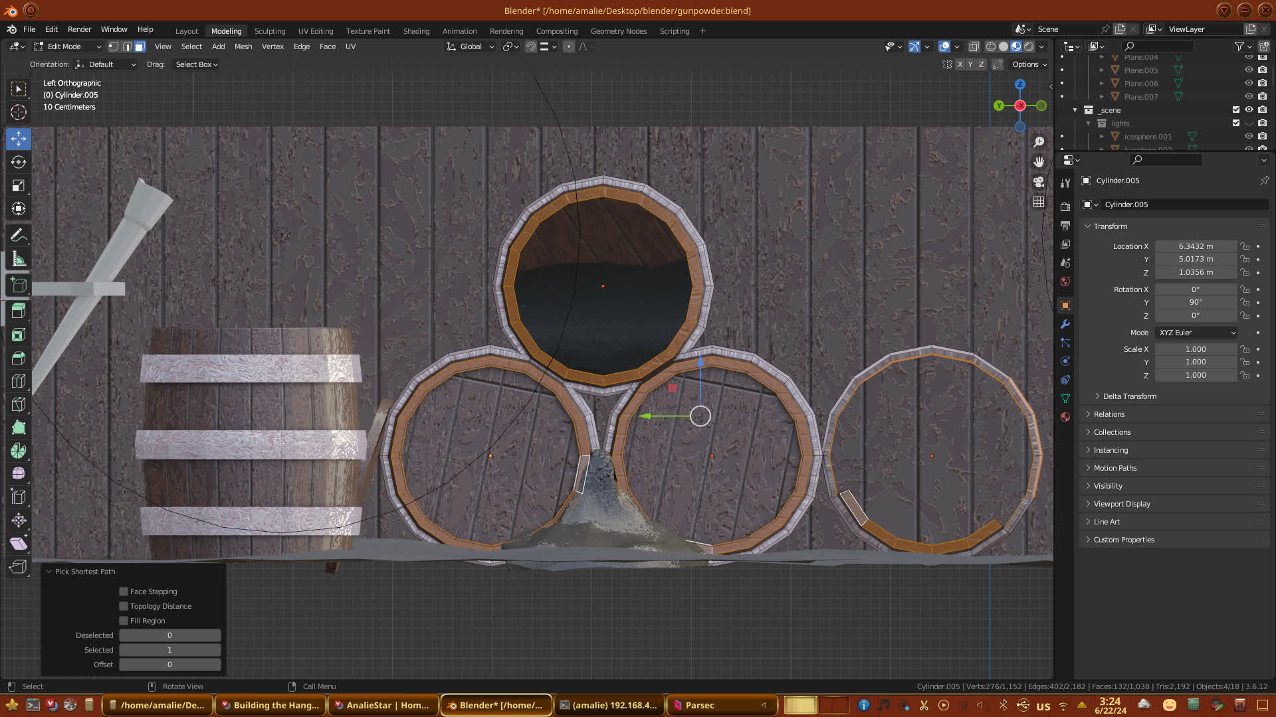
Task: Switch to face select mode
Action: (x=140, y=46)
